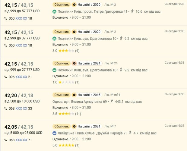
Task: Open address Одеса, вул. Велика Арнаутська 69
Action: point(80,102)
